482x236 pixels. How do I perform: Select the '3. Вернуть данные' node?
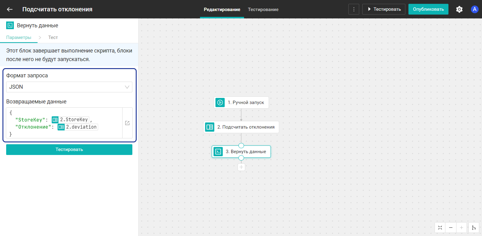pyautogui.click(x=241, y=151)
